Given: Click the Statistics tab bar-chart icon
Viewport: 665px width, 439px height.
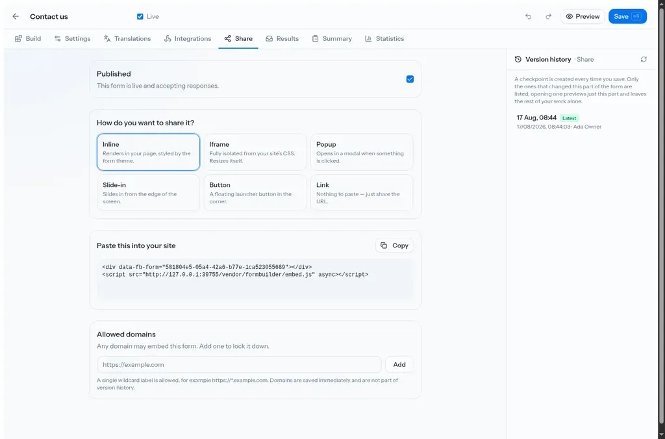Looking at the screenshot, I should point(368,38).
